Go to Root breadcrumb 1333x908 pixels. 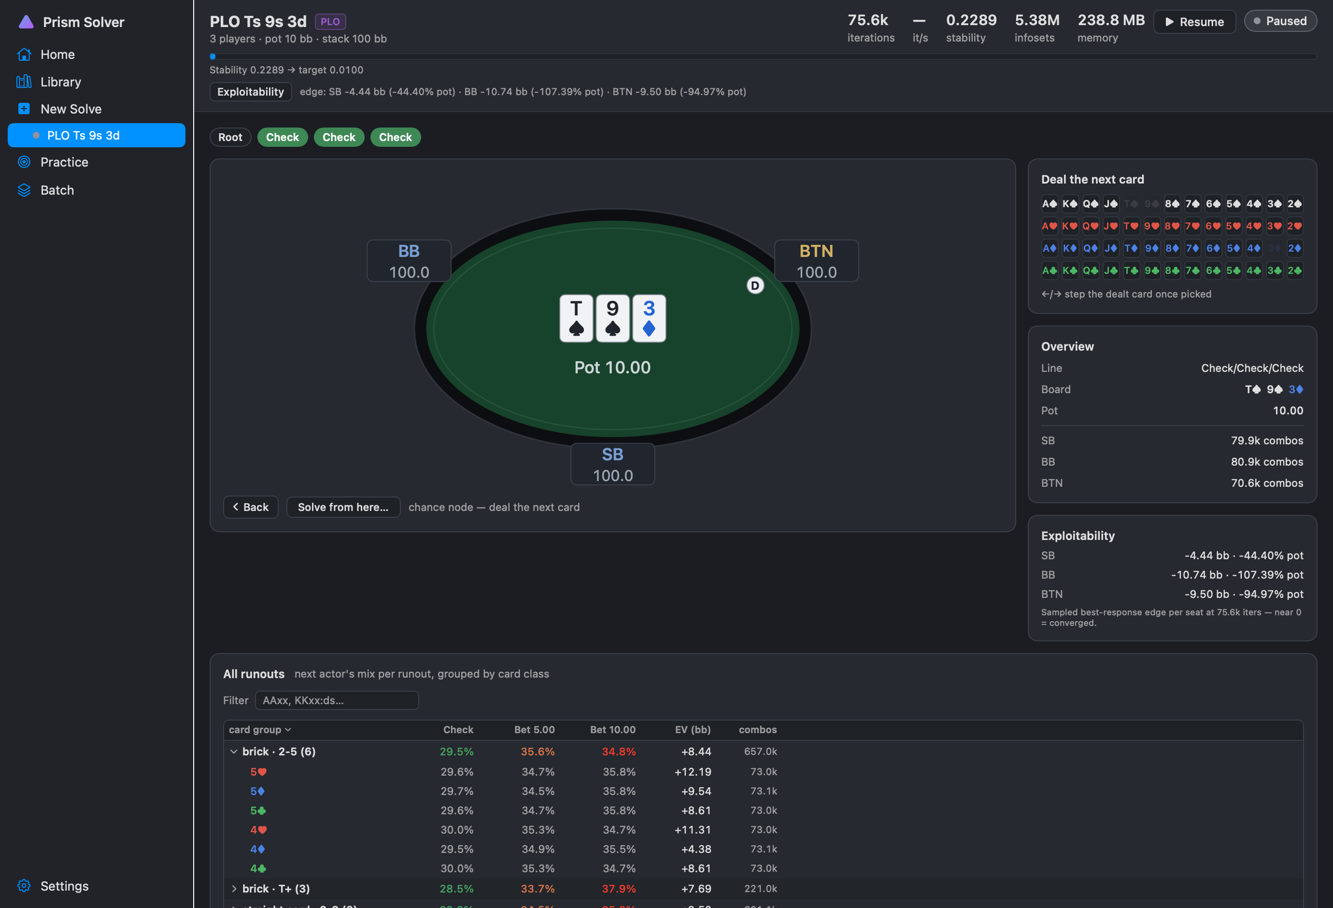(230, 137)
